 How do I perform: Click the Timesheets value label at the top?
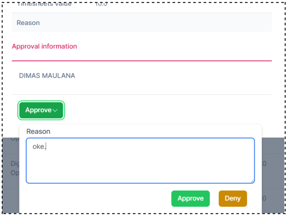click(44, 5)
